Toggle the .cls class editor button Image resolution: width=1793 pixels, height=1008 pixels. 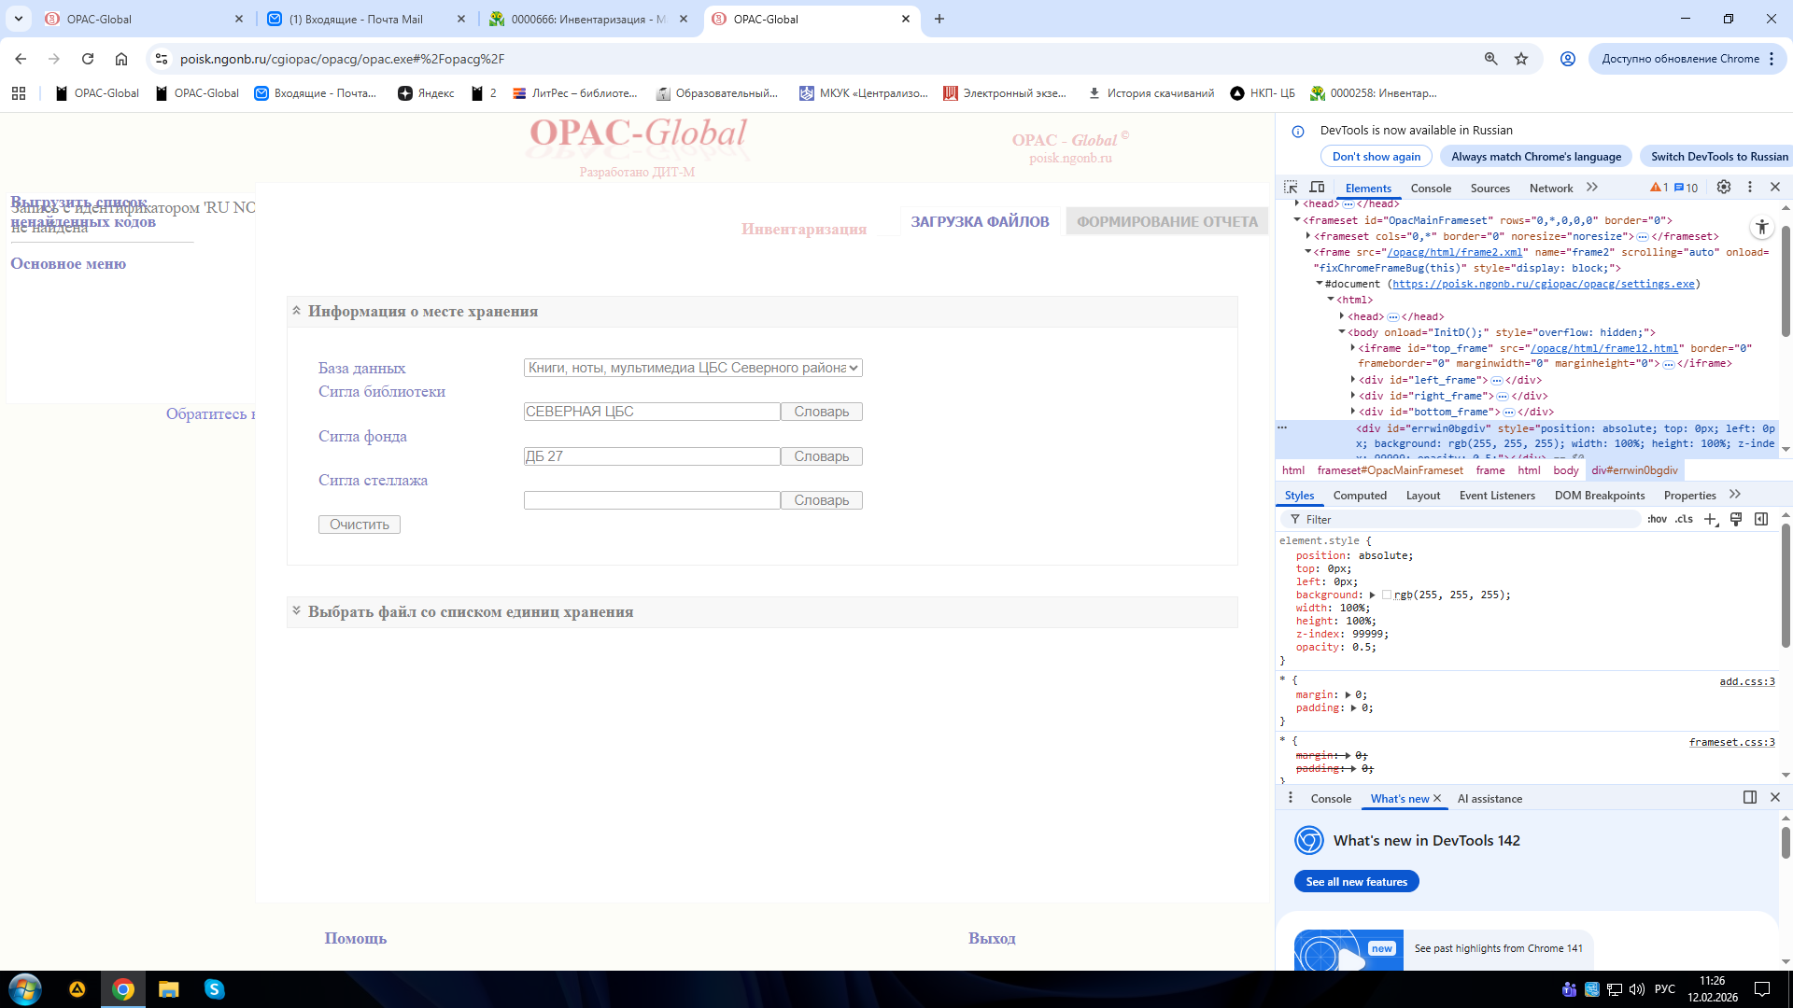point(1684,520)
